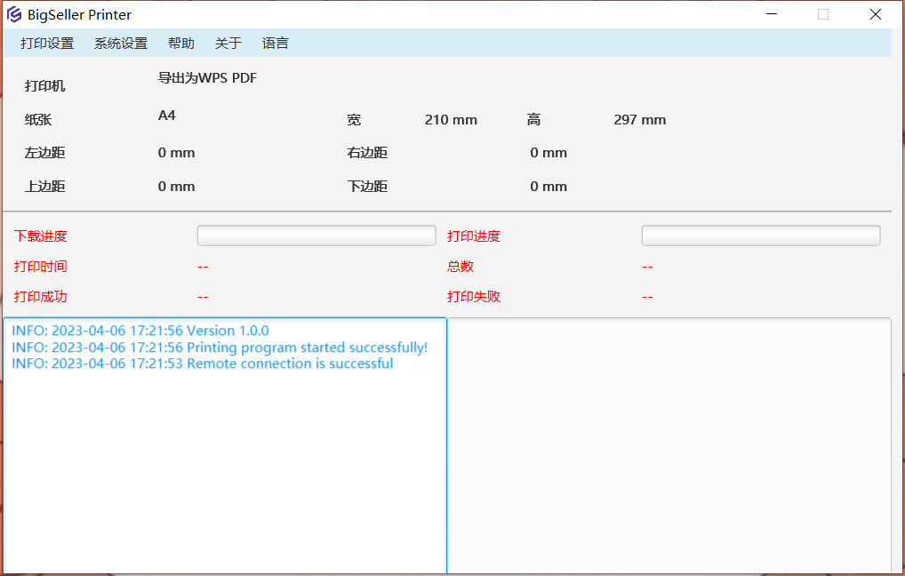The width and height of the screenshot is (905, 576).
Task: Select the 'Remote connection is successful' log entry
Action: (203, 364)
